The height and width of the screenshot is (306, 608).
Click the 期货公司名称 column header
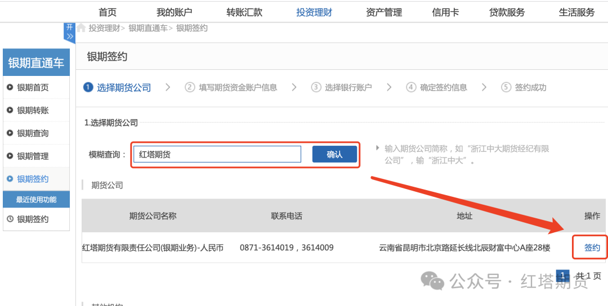point(153,216)
